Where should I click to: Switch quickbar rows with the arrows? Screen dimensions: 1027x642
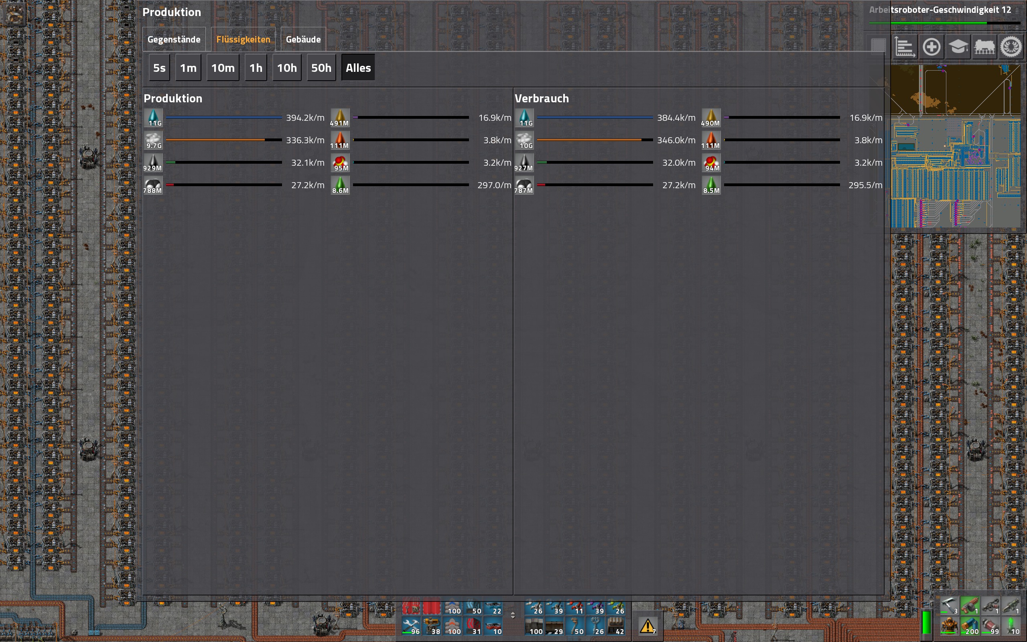(x=513, y=615)
